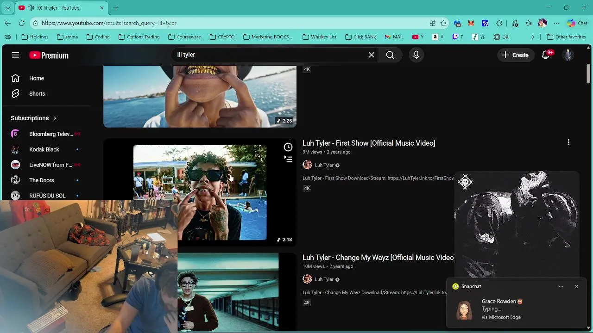593x333 pixels.
Task: Open Marketing BOOKS bookmarks folder
Action: tap(268, 37)
